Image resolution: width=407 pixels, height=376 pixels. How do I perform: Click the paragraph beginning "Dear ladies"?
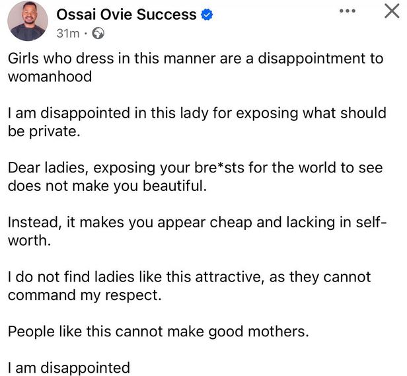tap(195, 176)
